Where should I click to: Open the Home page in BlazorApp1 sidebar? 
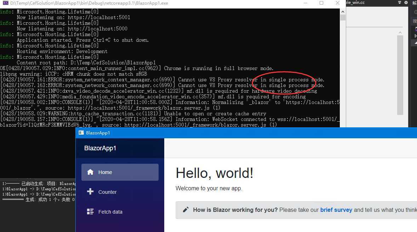120,172
